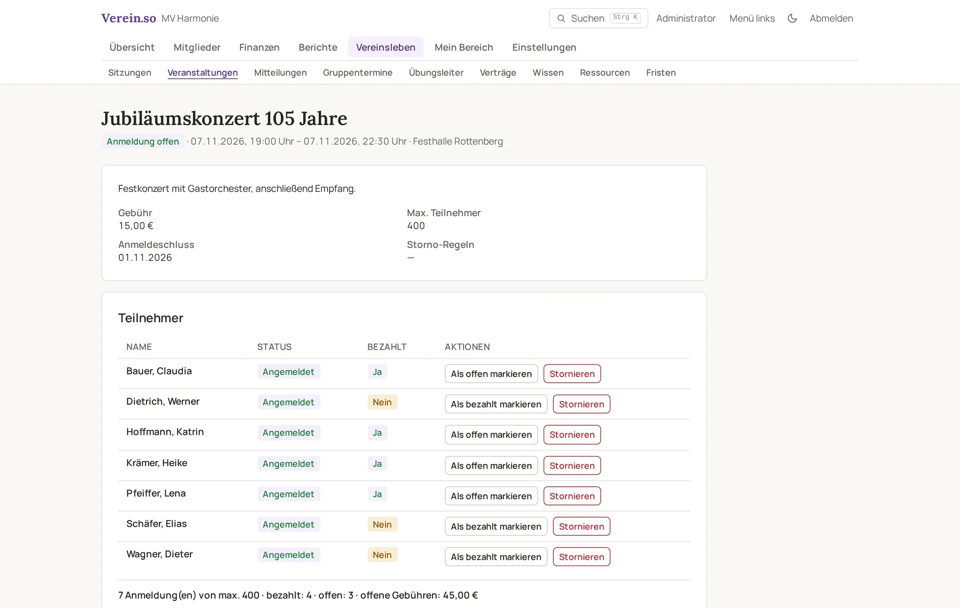Image resolution: width=960 pixels, height=608 pixels.
Task: Switch to Übungsleiter subtab
Action: (x=436, y=72)
